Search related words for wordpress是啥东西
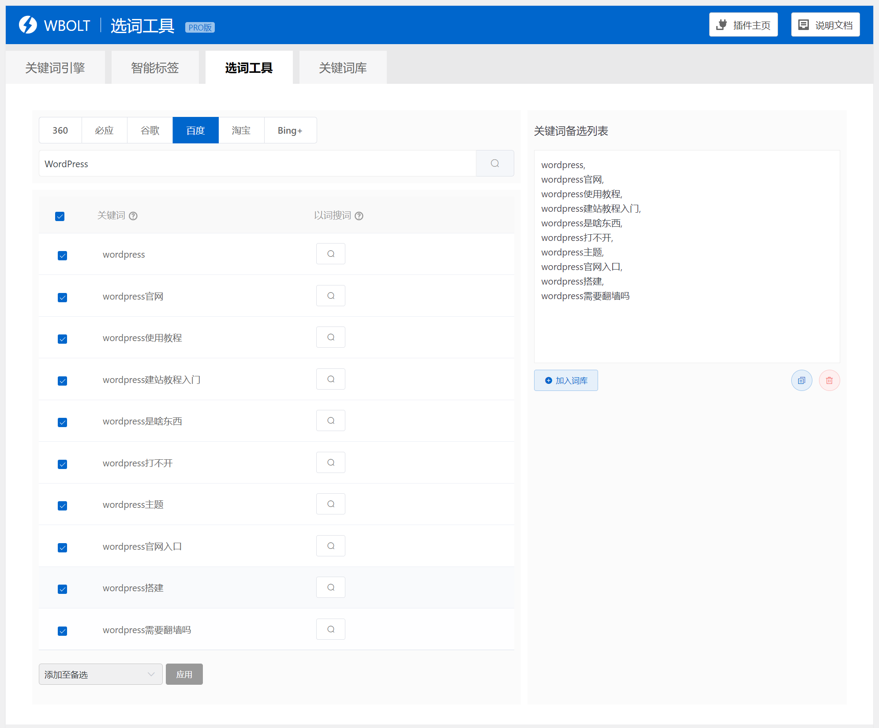Screen dimensions: 879x728 coord(331,420)
